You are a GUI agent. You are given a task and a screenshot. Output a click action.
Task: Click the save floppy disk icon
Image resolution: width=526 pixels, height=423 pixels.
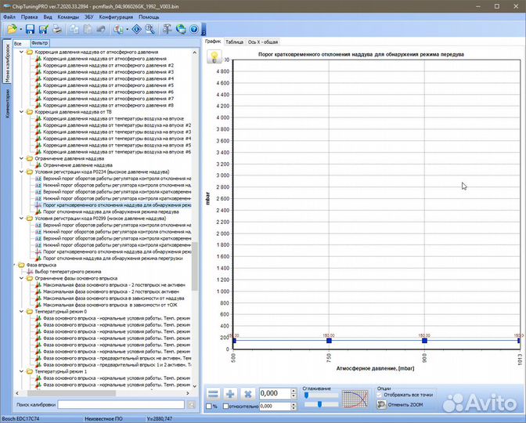click(29, 29)
